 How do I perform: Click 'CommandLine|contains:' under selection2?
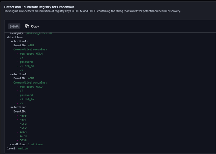click(30, 82)
